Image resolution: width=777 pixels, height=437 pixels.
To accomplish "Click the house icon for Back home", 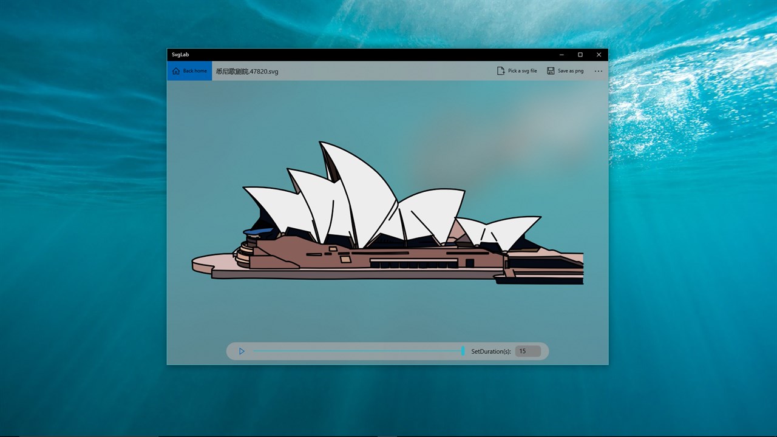I will tap(176, 71).
